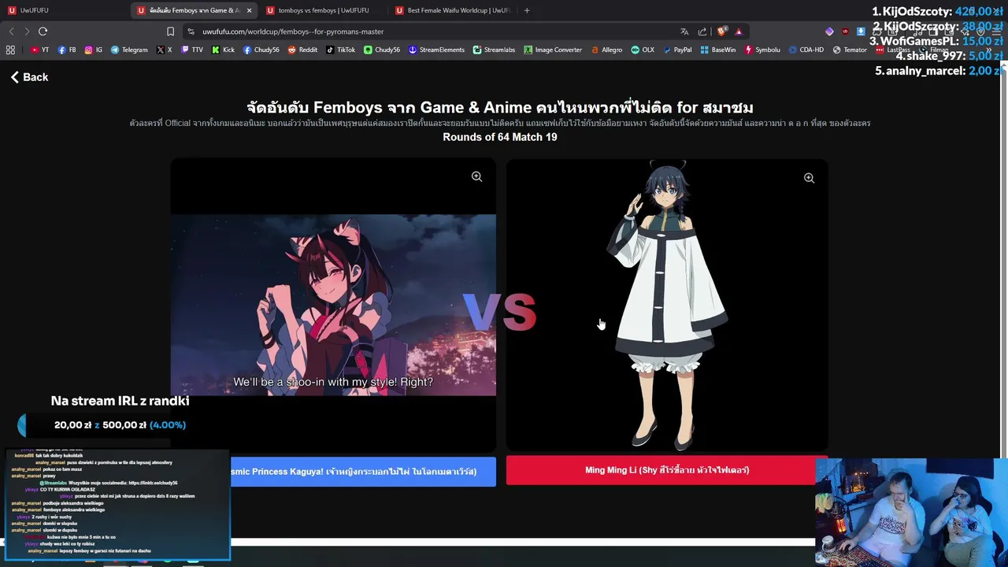
Task: Click the Back link on the page
Action: 29,77
